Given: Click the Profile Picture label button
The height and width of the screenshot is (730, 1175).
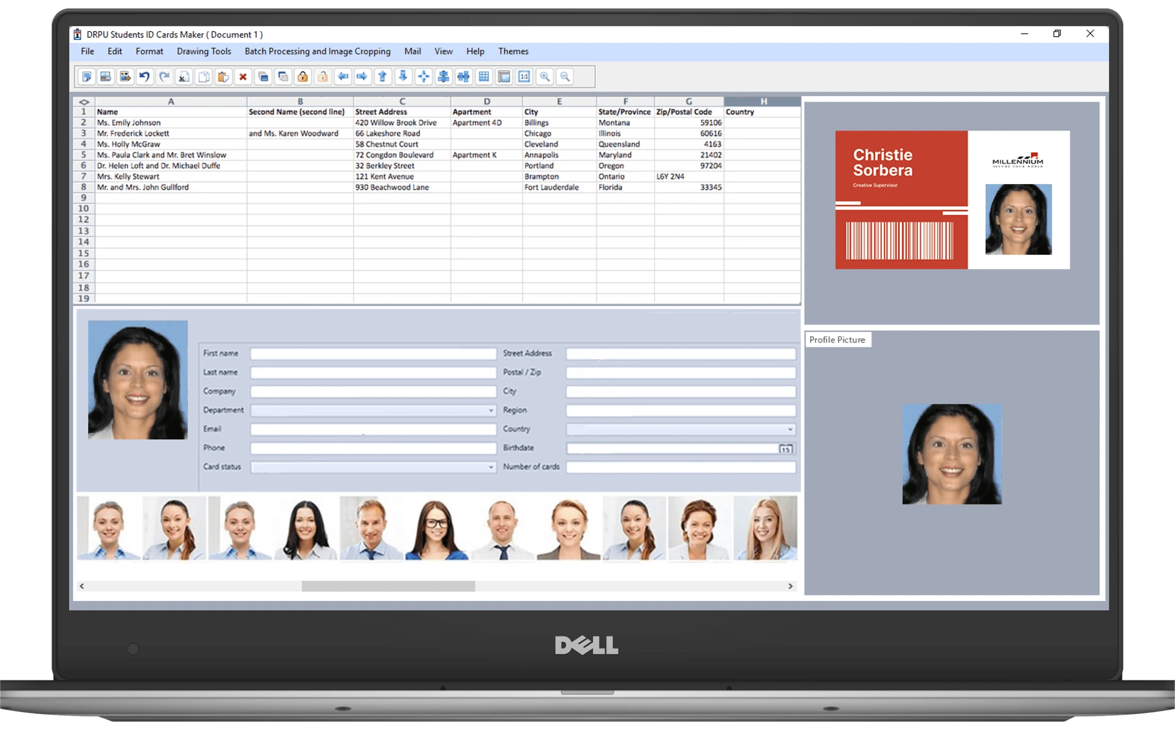Looking at the screenshot, I should pos(837,340).
